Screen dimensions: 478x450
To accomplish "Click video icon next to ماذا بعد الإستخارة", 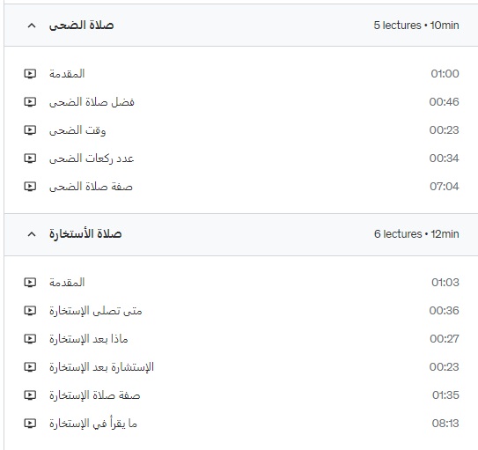I will coord(30,339).
